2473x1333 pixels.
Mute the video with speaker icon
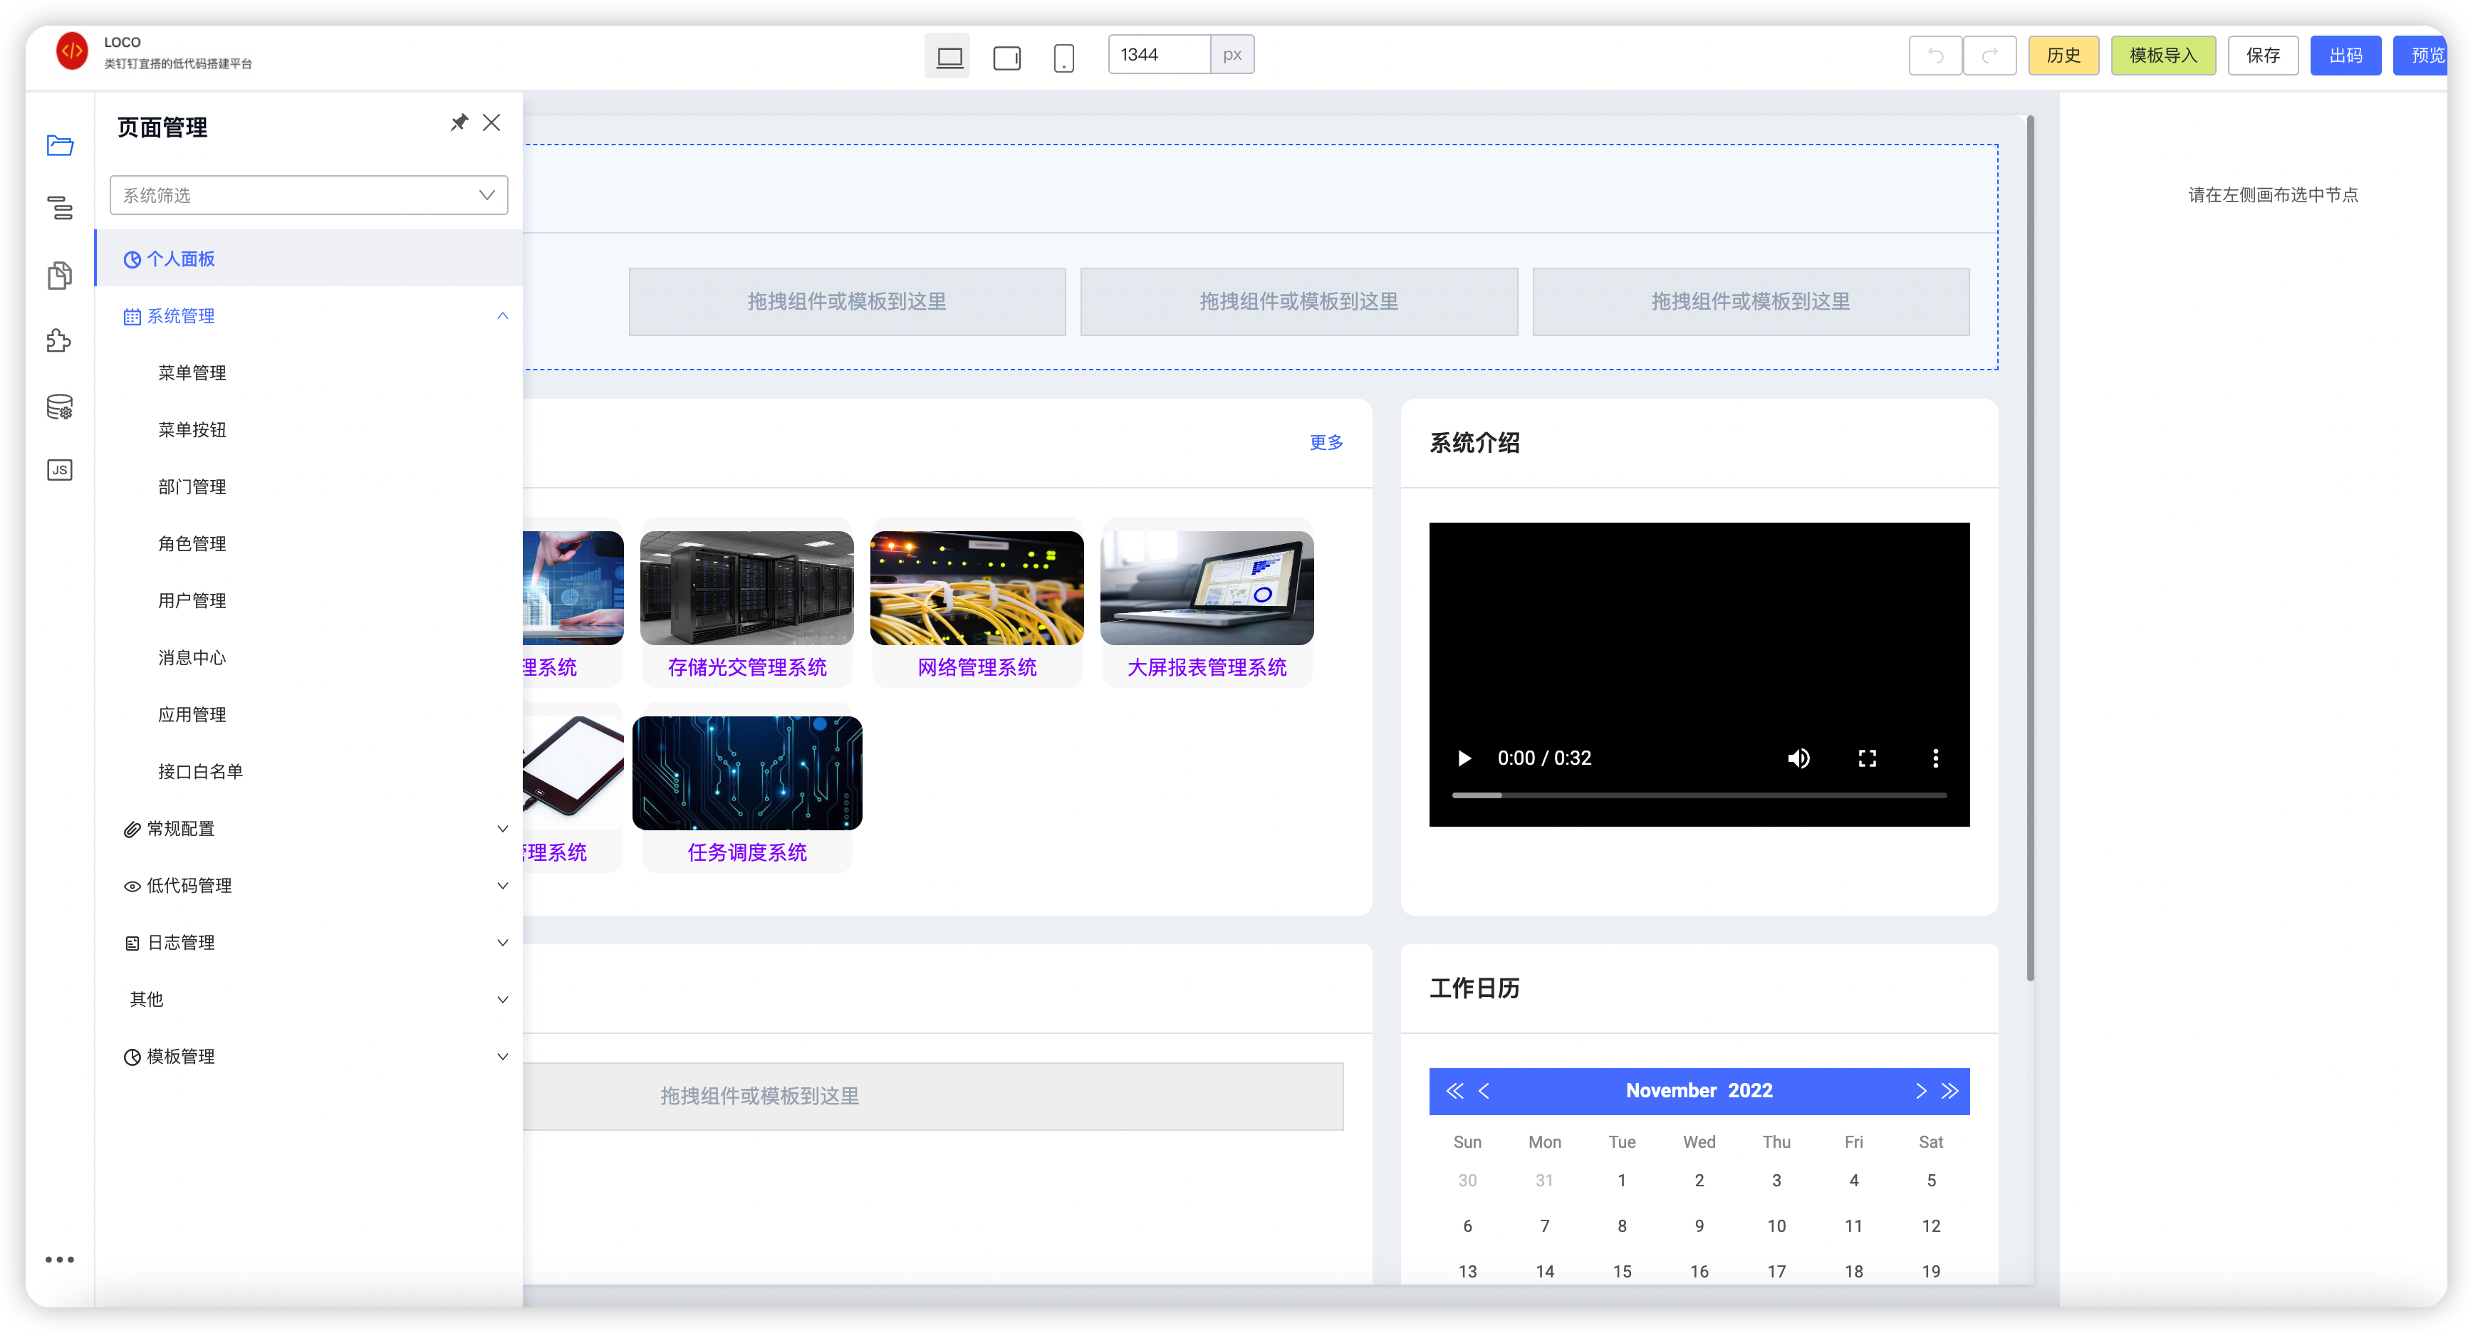(x=1798, y=758)
